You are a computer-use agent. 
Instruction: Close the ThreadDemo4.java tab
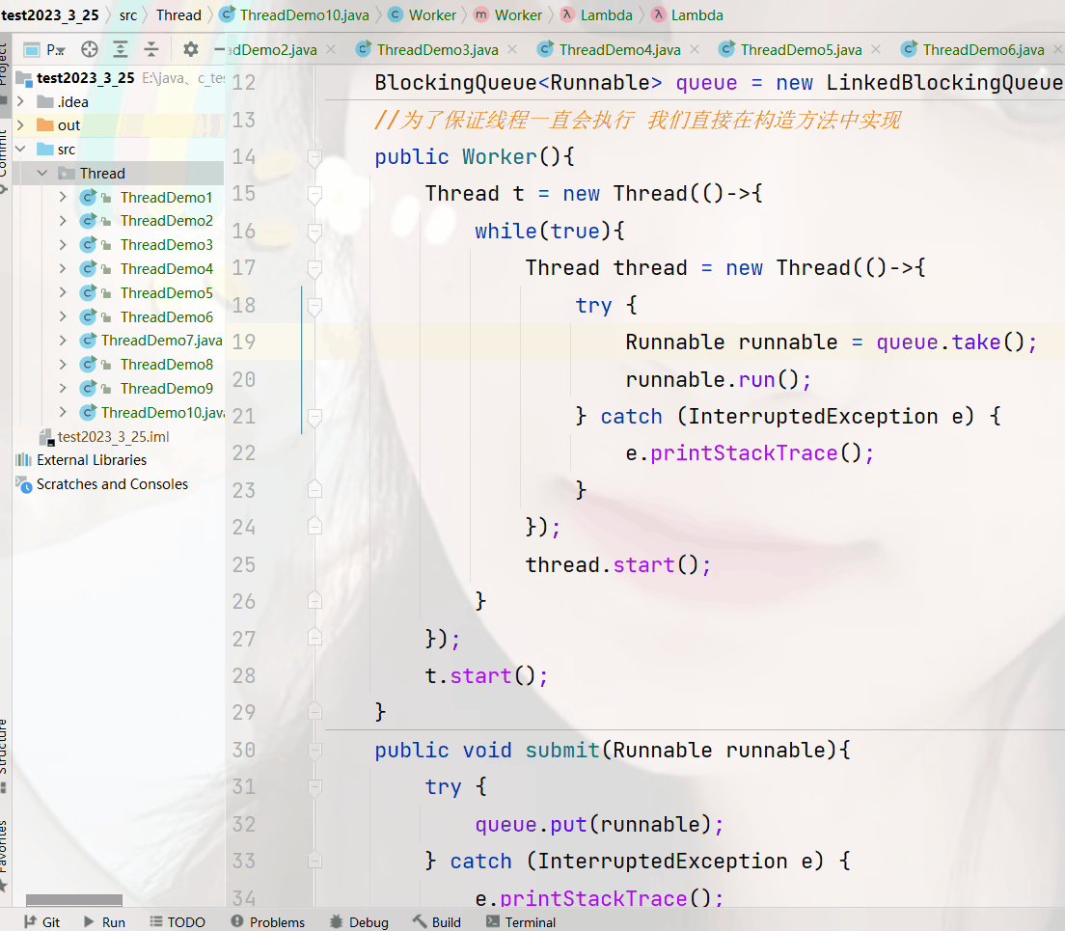695,49
